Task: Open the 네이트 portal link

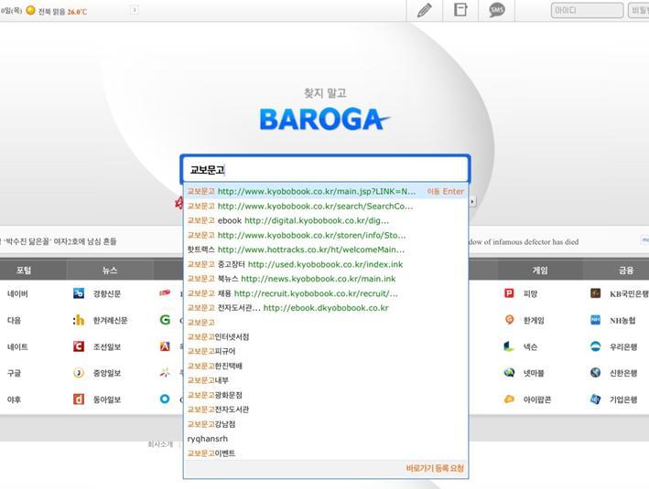Action: click(17, 346)
